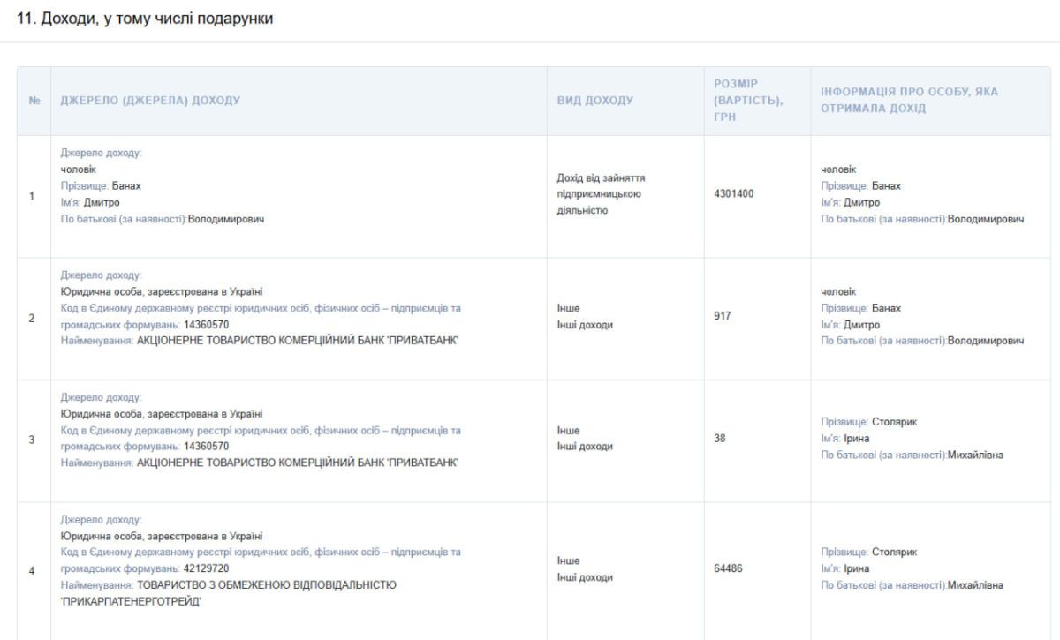Click the '№' column header
Screen dimensions: 1060x640
point(34,101)
